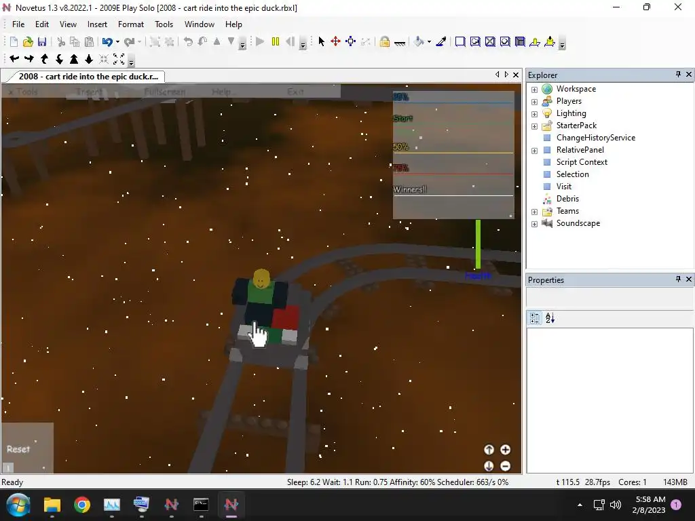Viewport: 695px width, 521px height.
Task: Select the color dropper tool
Action: 441,41
